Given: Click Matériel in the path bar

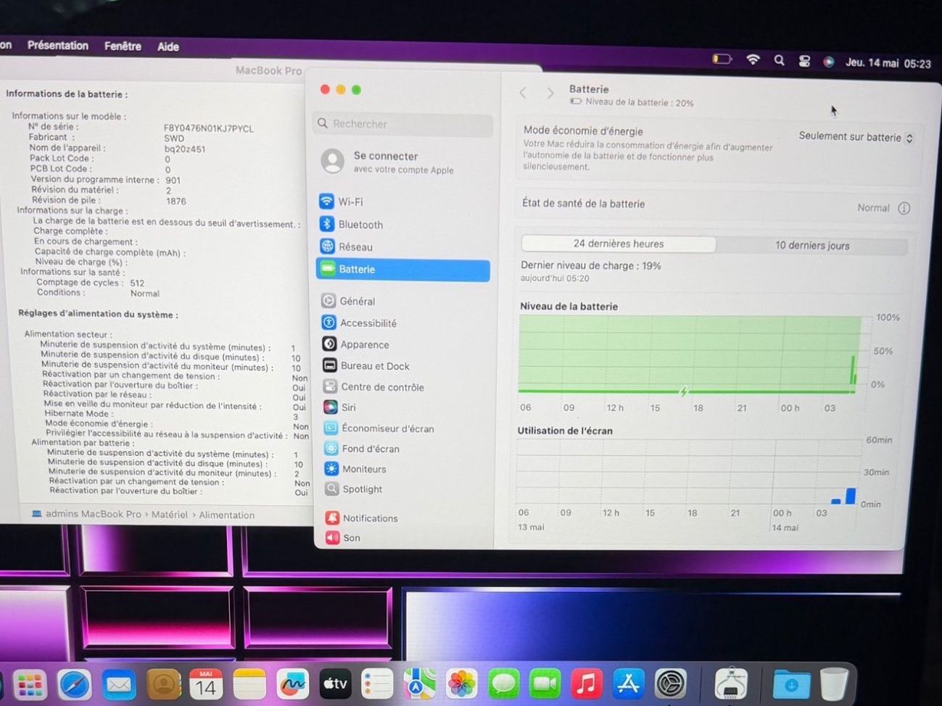Looking at the screenshot, I should [x=170, y=515].
